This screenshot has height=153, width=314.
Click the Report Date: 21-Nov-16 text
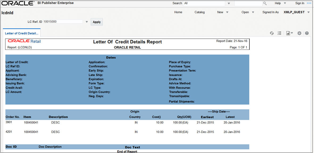point(232,41)
